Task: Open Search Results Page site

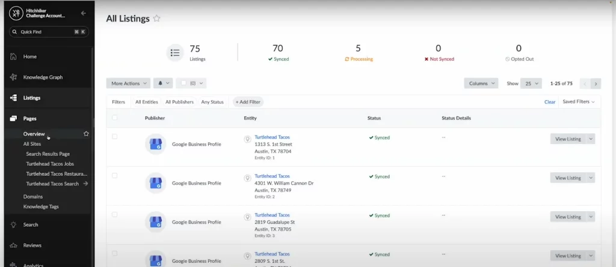Action: (48, 154)
